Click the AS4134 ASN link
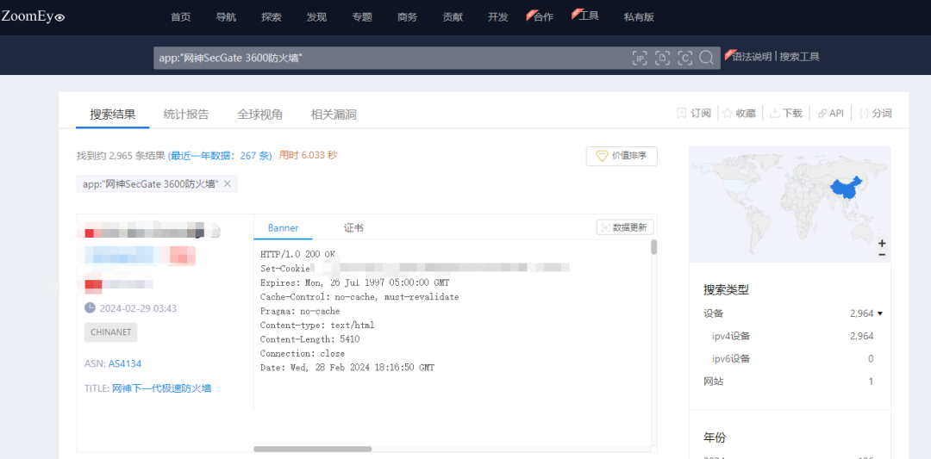The image size is (931, 459). tap(125, 363)
